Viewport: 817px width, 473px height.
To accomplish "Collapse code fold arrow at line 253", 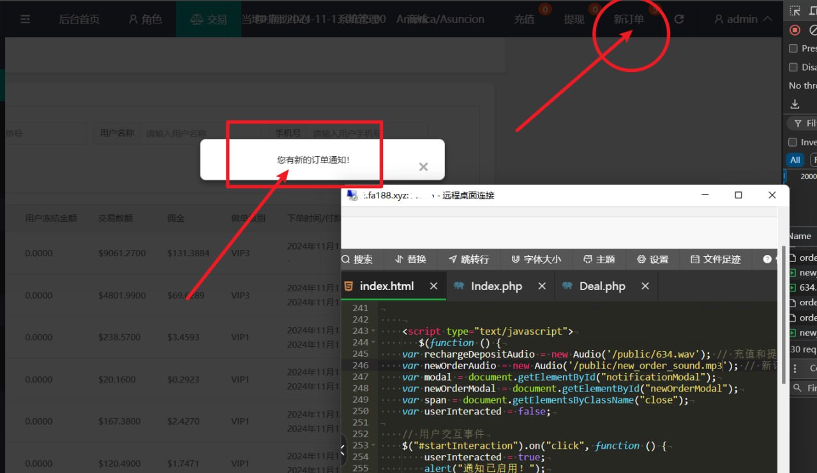I will [x=373, y=446].
